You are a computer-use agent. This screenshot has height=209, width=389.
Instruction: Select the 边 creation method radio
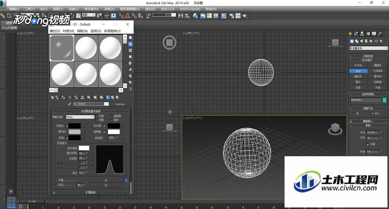click(x=354, y=113)
